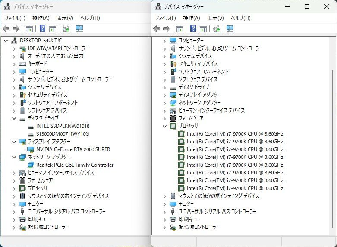
Task: Click DESKTOP-54U2TJC computer root icon
Action: pos(14,41)
